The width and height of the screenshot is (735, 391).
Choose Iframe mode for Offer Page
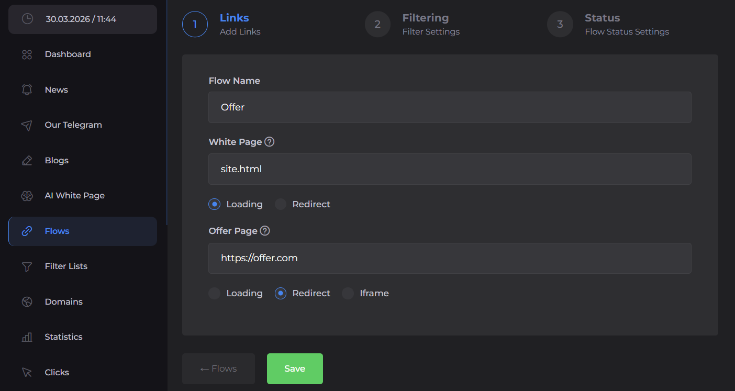348,294
